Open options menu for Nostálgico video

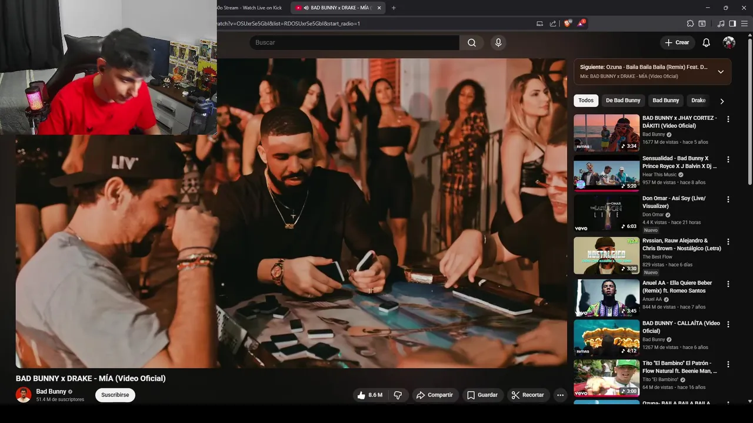coord(728,241)
